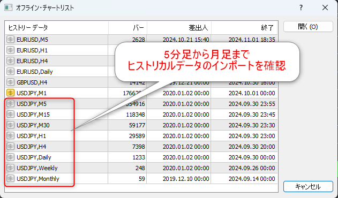
Task: Click the dollar icon beside USDJPY,M30
Action: 10,125
